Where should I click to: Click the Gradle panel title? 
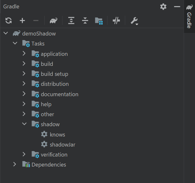coord(11,6)
